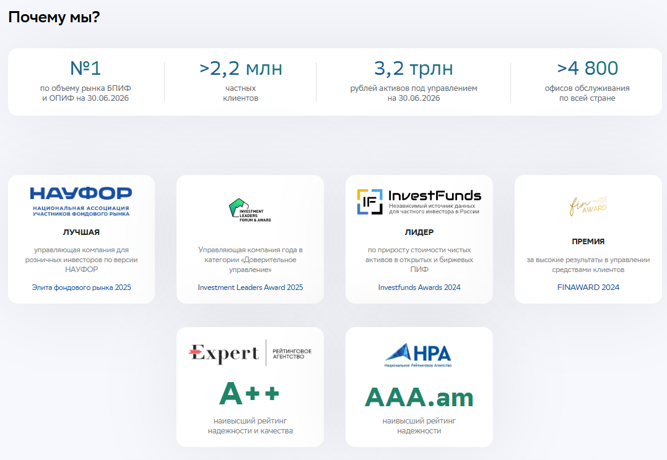Click the розничных инвесторов НАУФОР description

pos(81,260)
